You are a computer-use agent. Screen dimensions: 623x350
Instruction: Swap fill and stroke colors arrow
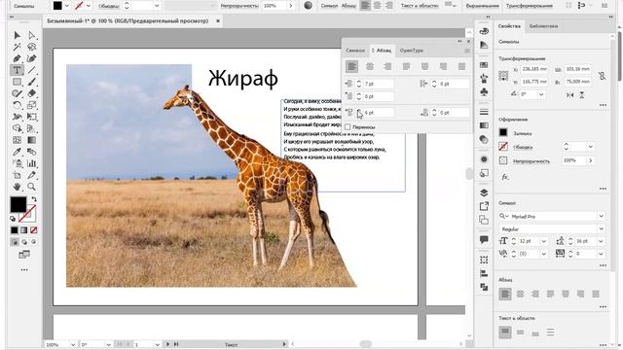tap(34, 199)
